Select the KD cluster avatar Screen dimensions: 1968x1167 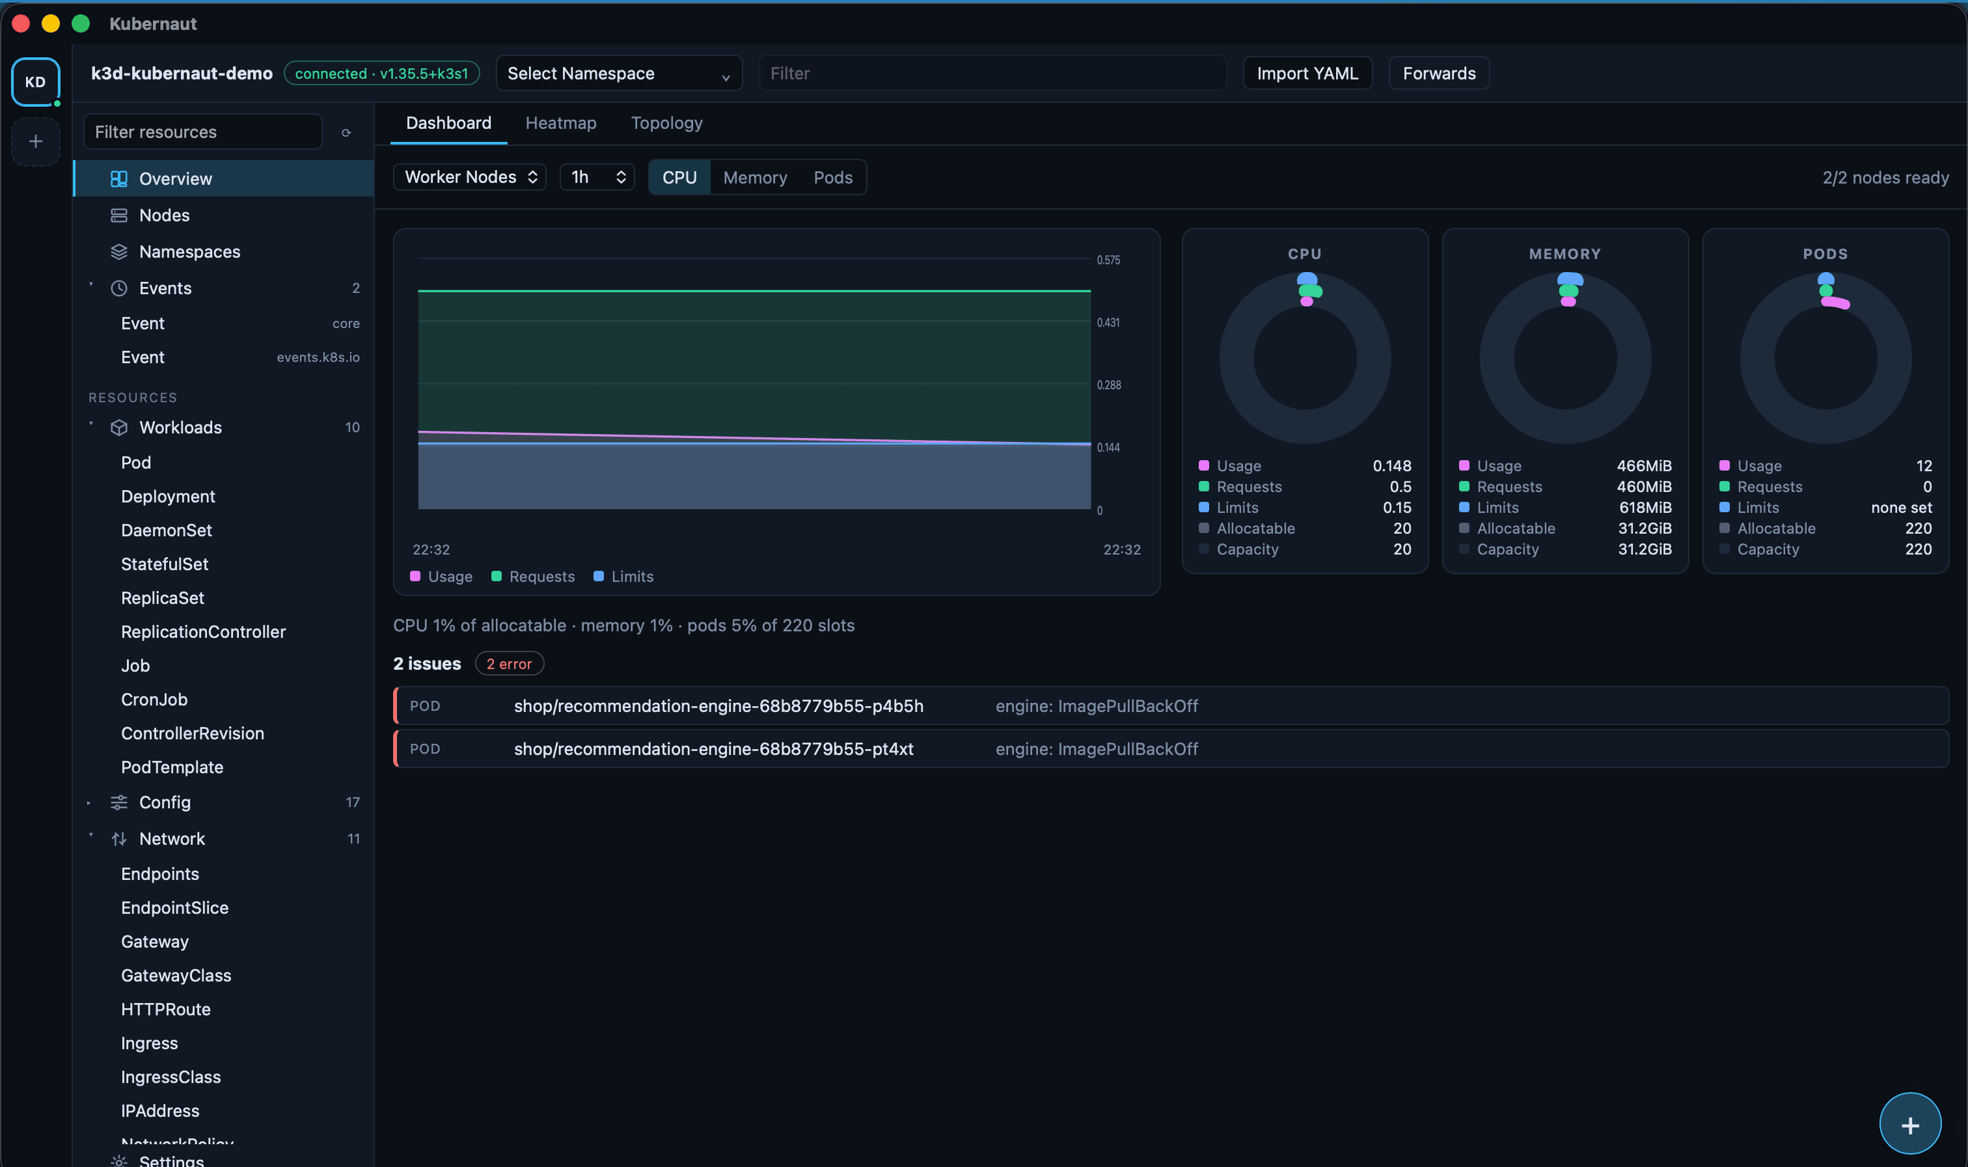coord(35,81)
